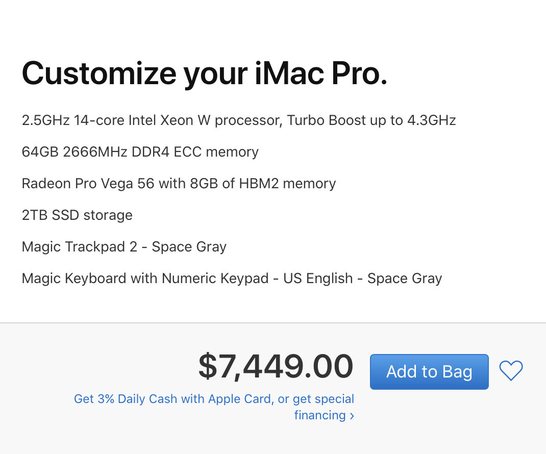The width and height of the screenshot is (546, 454).
Task: Open the Get 3% Daily Cash link
Action: [214, 407]
